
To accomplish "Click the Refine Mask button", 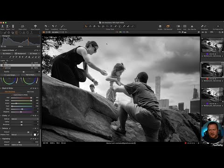I will [30, 75].
